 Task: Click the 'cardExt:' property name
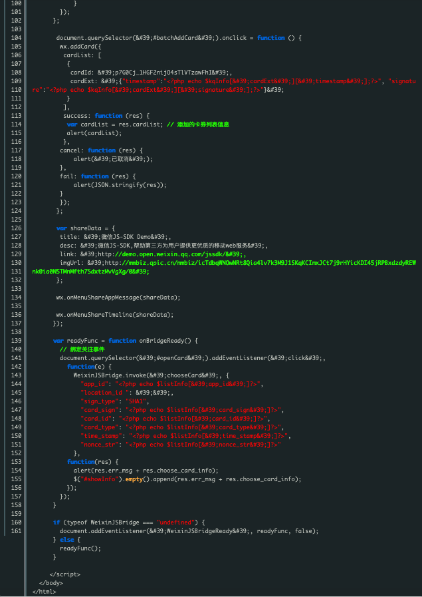[x=84, y=81]
